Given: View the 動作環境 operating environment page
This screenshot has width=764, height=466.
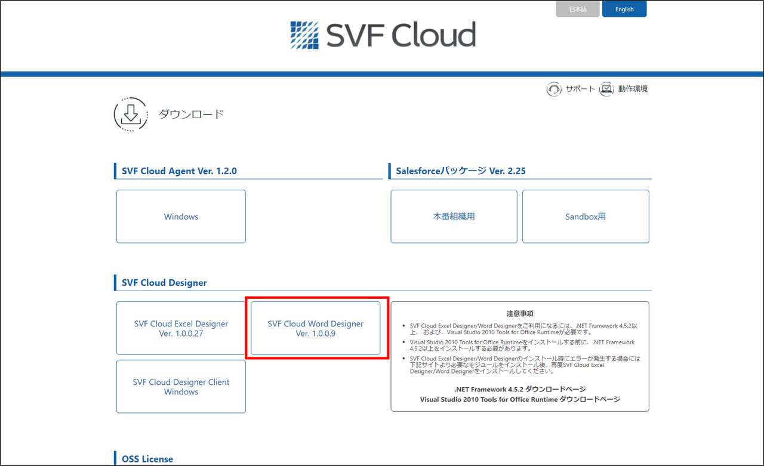Looking at the screenshot, I should 631,88.
